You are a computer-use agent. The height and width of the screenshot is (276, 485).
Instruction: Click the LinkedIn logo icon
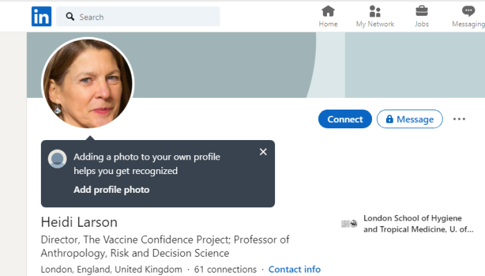42,17
